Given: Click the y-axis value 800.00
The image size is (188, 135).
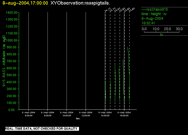Looking at the screenshot, I should click(11, 54).
